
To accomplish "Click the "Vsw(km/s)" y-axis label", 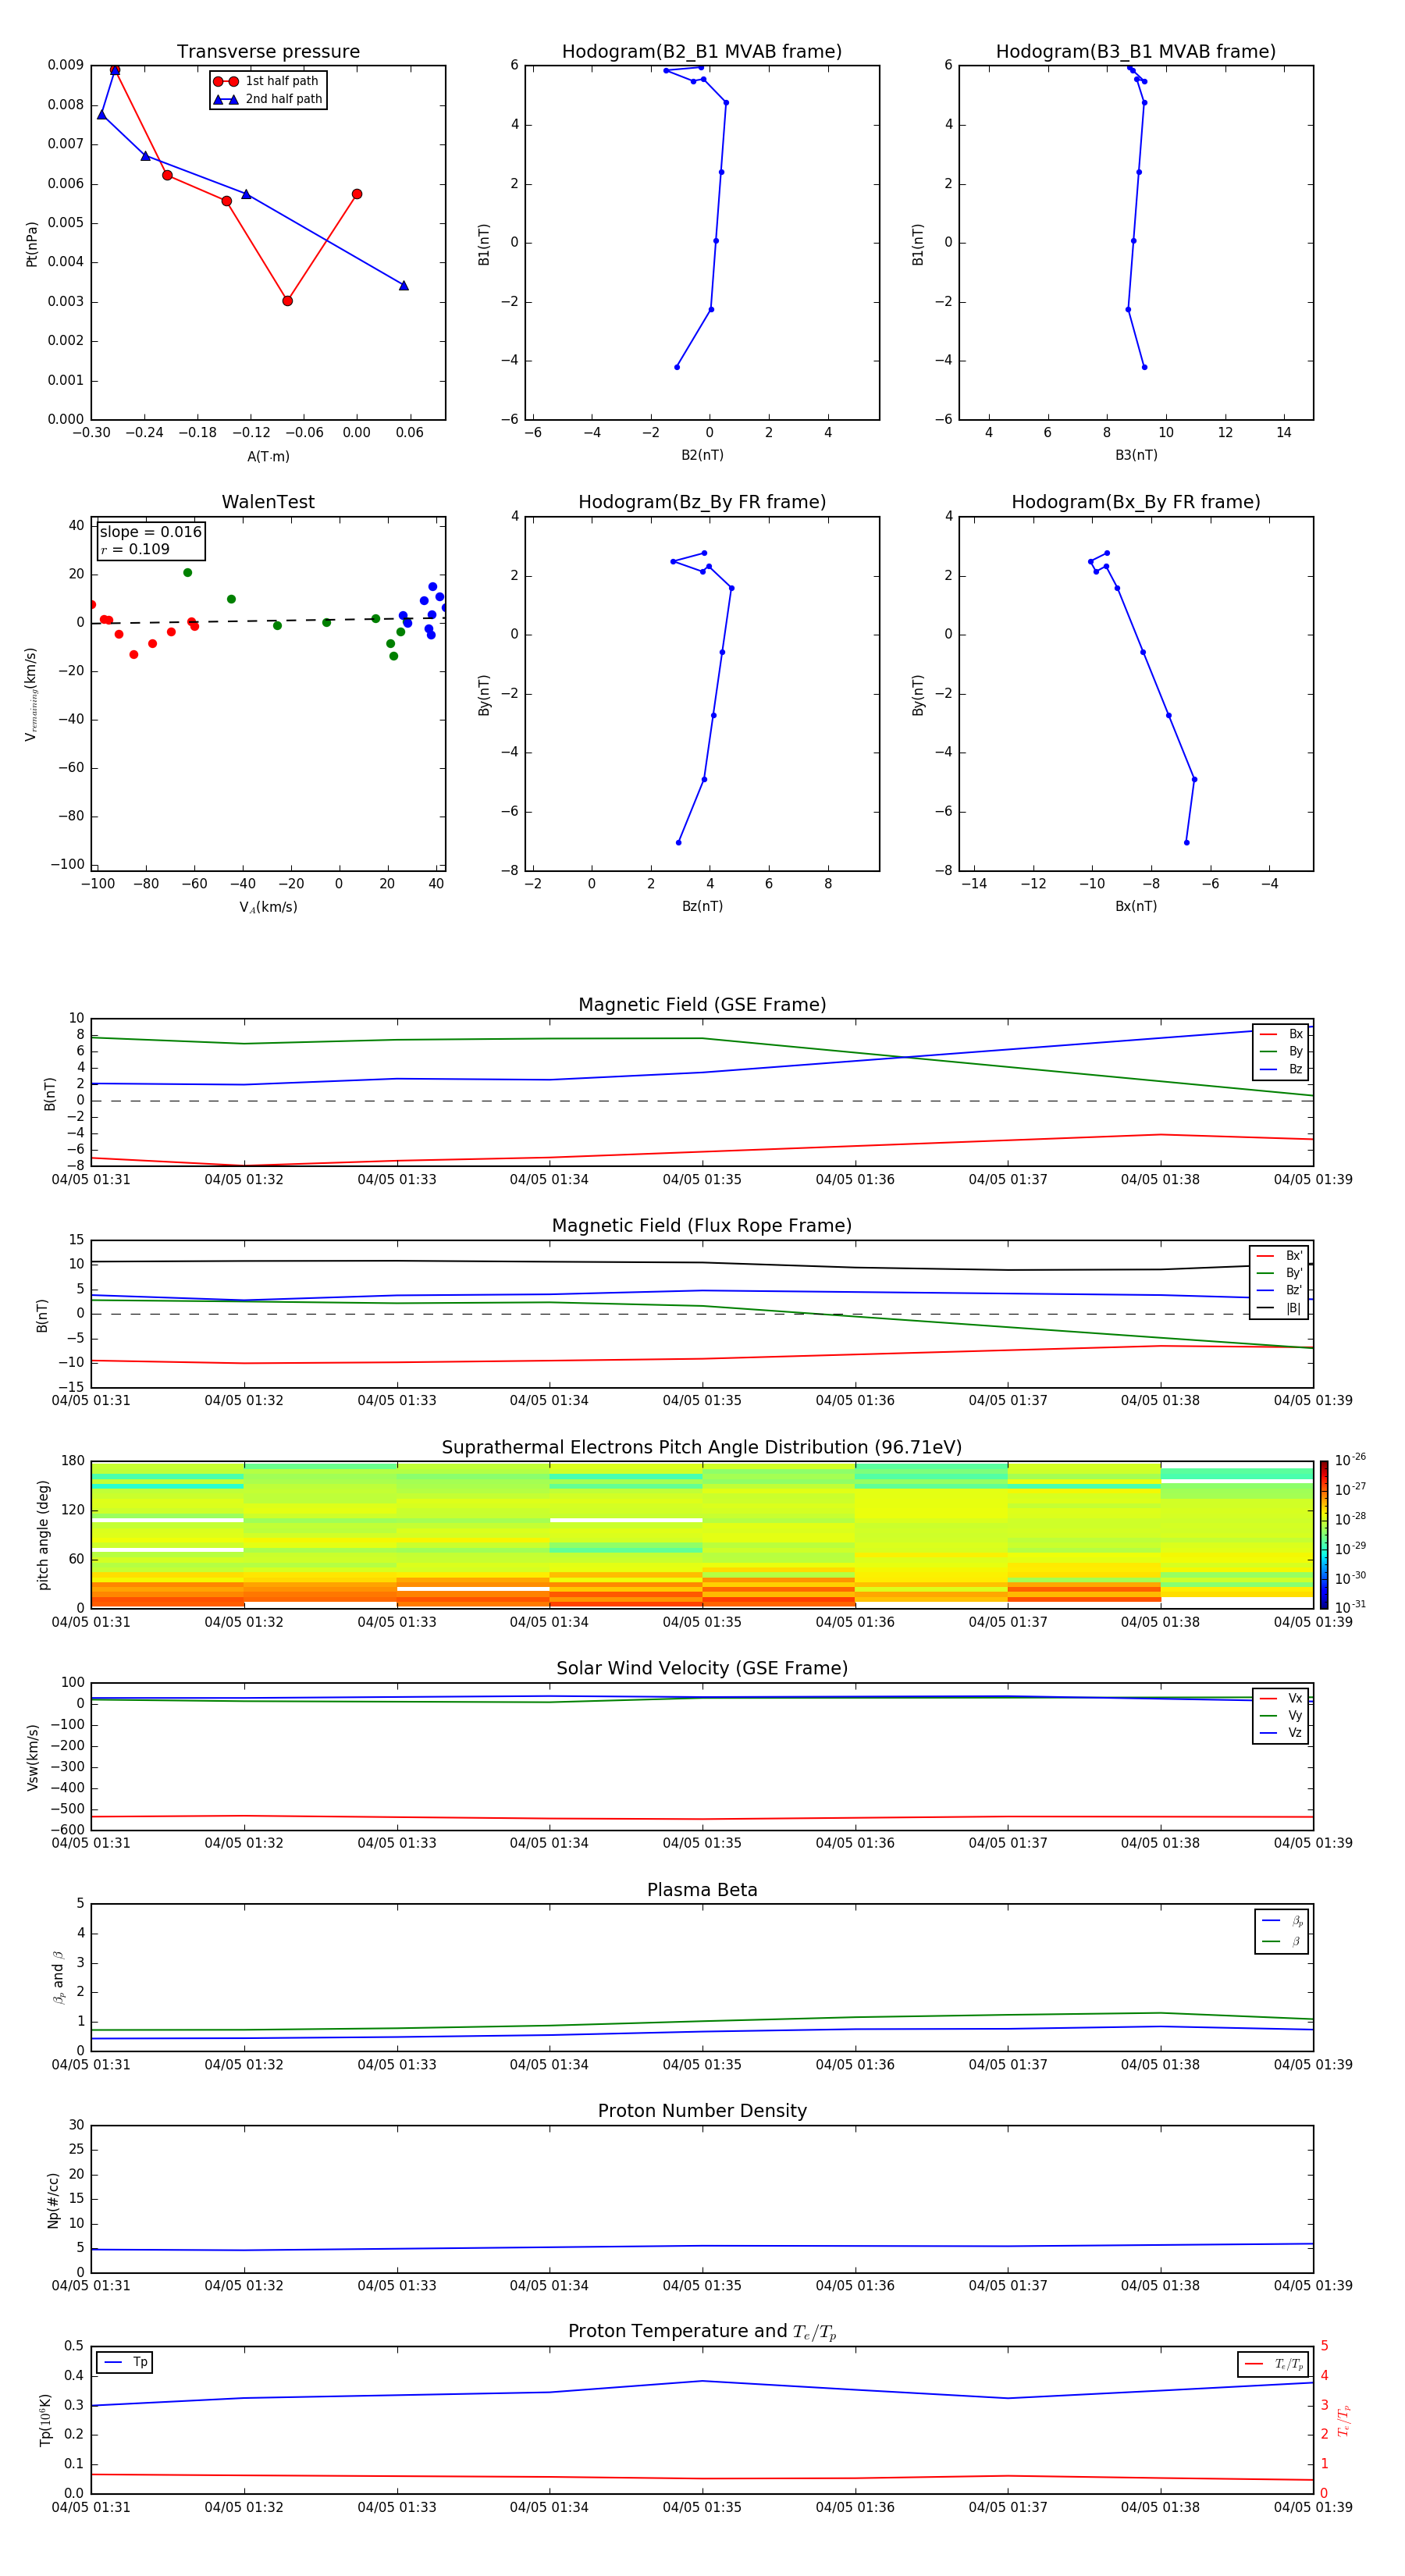I will click(x=32, y=1756).
